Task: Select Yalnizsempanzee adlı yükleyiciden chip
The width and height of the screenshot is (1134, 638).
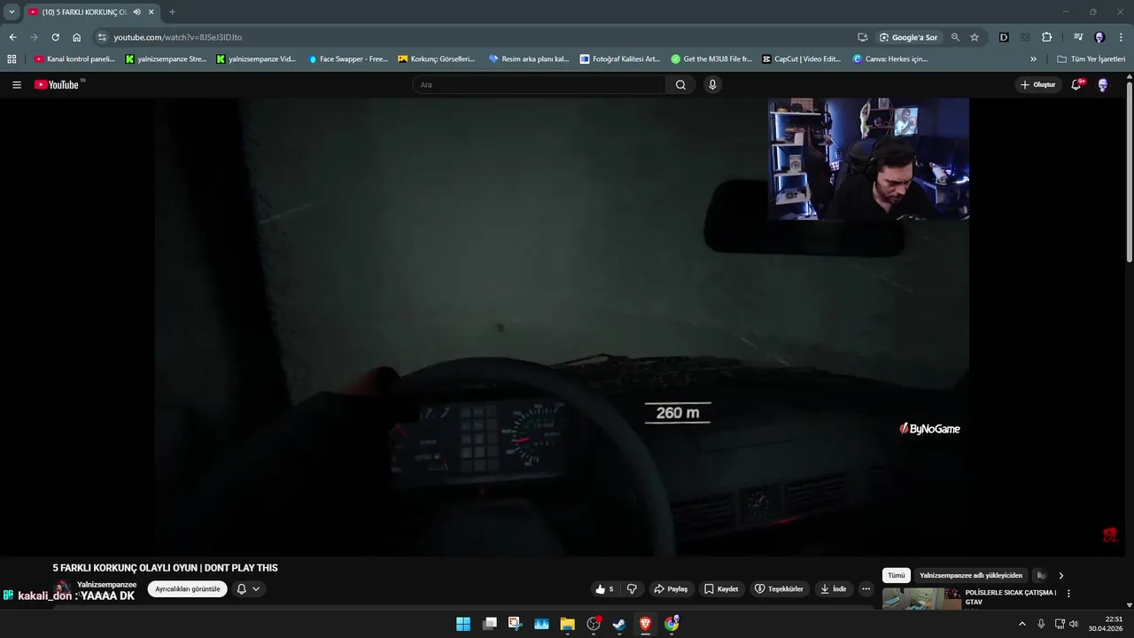Action: (971, 576)
